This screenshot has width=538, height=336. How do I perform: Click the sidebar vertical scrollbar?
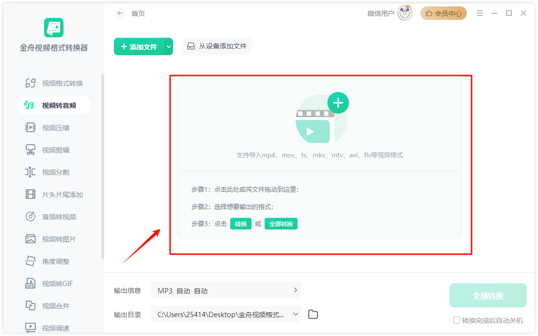click(x=103, y=166)
